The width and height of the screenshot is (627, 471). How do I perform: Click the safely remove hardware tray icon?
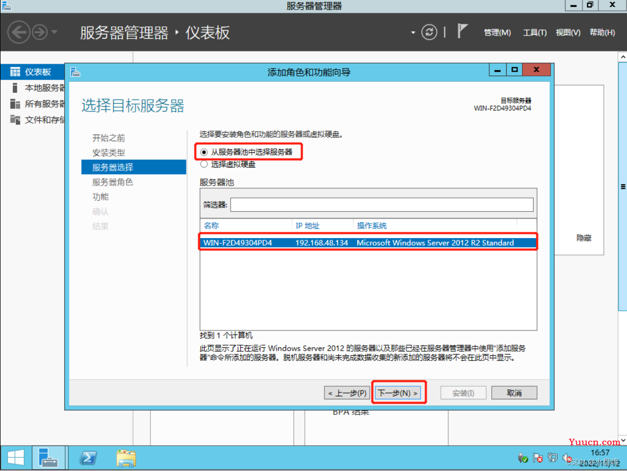[523, 458]
